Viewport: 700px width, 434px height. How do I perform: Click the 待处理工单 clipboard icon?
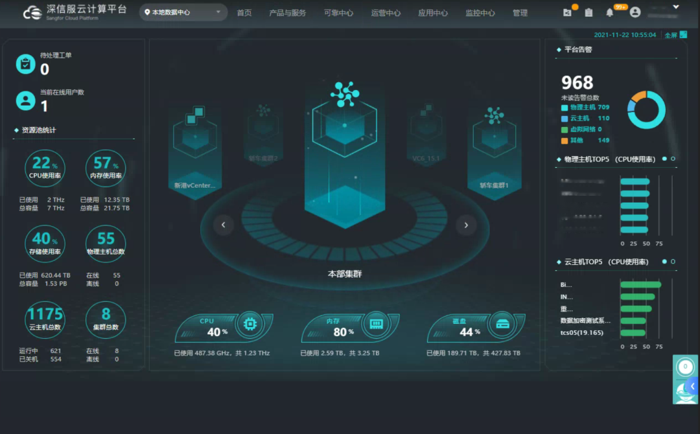[x=25, y=64]
